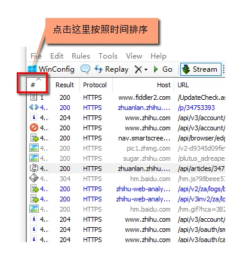Screen dimensions: 243x260
Task: Click the post icon of /api/v3inv2/za session
Action: [x=34, y=199]
